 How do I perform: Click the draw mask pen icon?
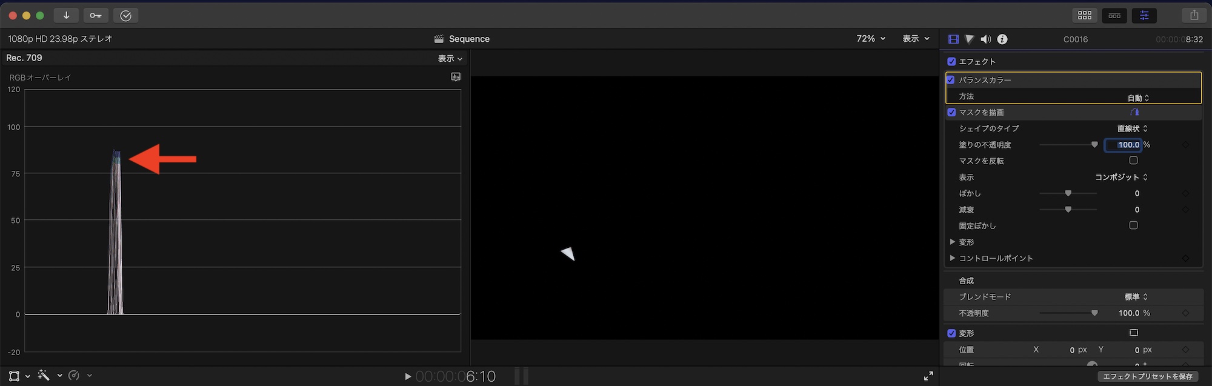pyautogui.click(x=1134, y=112)
